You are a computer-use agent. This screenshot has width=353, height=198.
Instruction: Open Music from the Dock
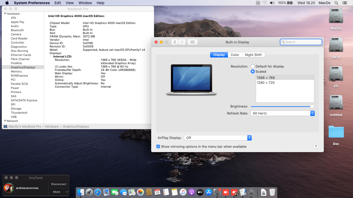pyautogui.click(x=183, y=192)
